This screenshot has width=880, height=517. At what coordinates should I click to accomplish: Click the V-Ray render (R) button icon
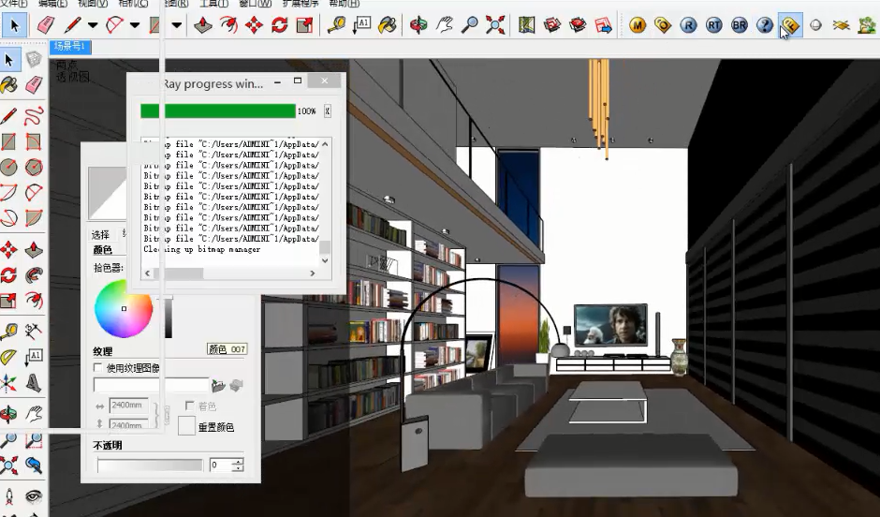click(689, 25)
